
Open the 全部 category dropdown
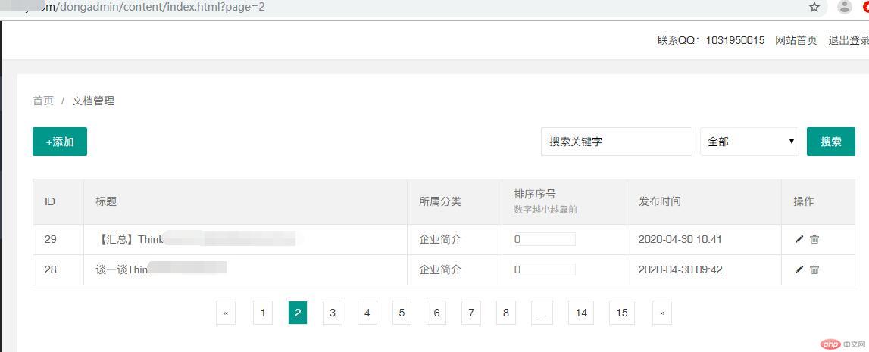tap(749, 142)
